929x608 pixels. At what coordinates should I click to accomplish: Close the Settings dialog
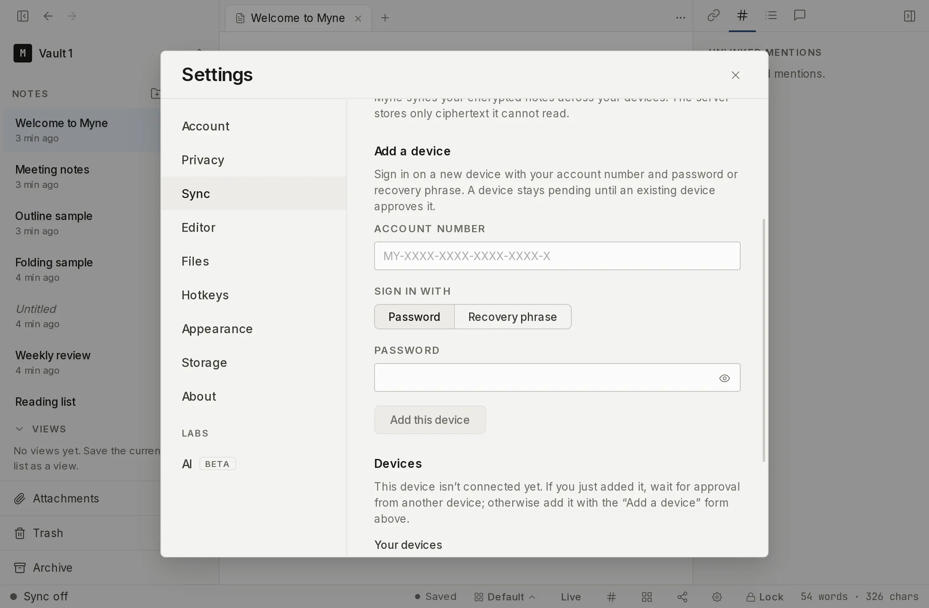[x=736, y=75]
